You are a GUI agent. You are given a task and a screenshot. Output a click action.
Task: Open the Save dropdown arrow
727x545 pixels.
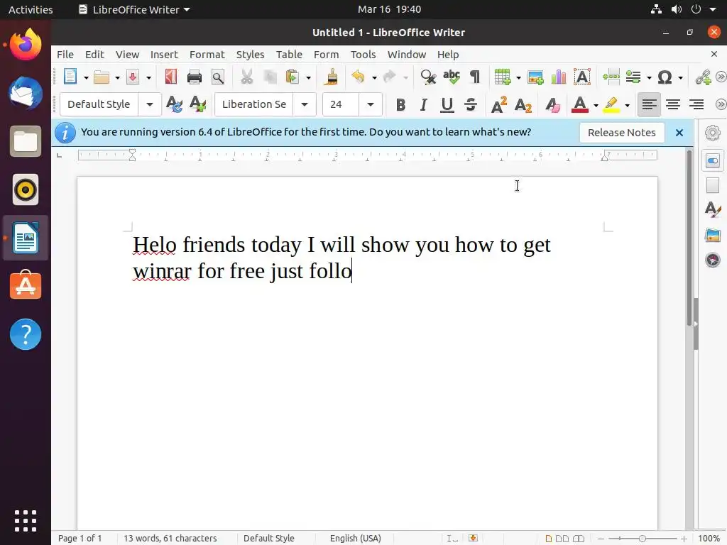point(148,77)
